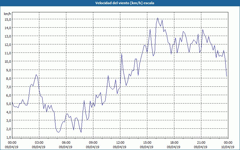The height and width of the screenshot is (150, 240).
Task: Select the "6,0" y-axis value
Action: tap(9, 95)
